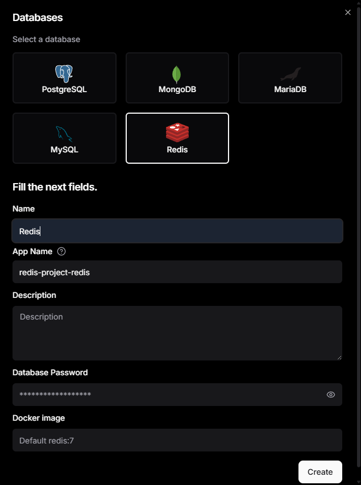The image size is (361, 485).
Task: Click into the Description text area
Action: pyautogui.click(x=177, y=333)
